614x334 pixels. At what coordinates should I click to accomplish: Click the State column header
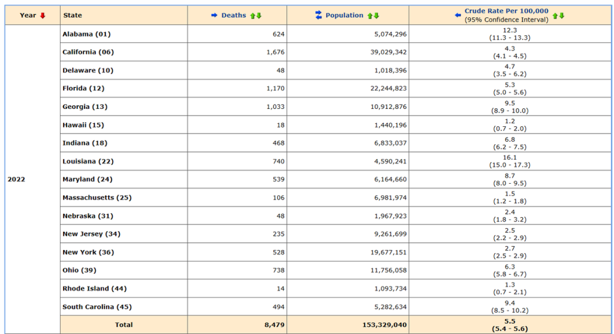coord(73,16)
